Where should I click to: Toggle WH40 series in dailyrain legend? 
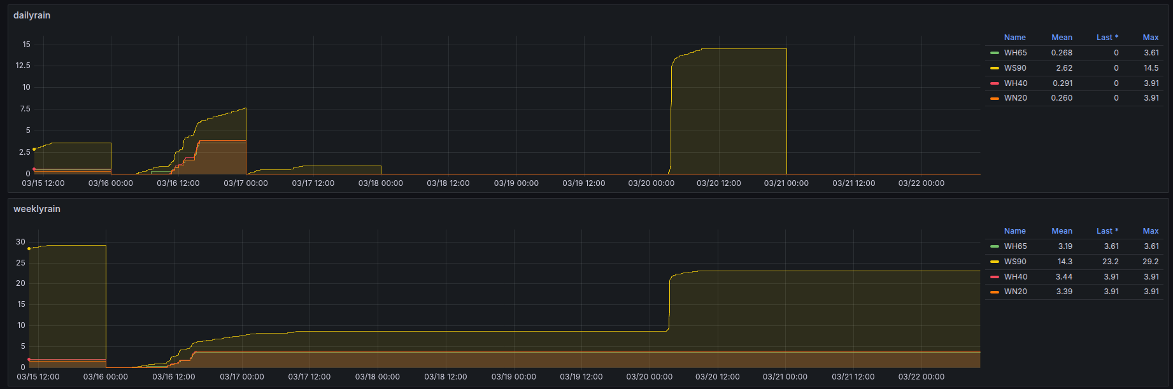tap(1015, 83)
